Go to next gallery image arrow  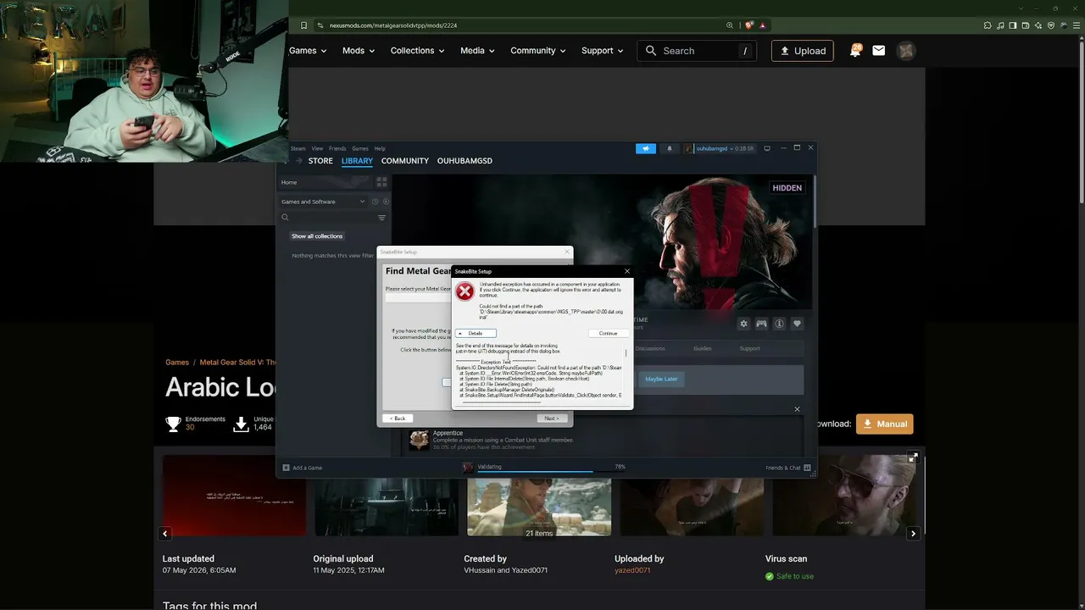(x=913, y=534)
